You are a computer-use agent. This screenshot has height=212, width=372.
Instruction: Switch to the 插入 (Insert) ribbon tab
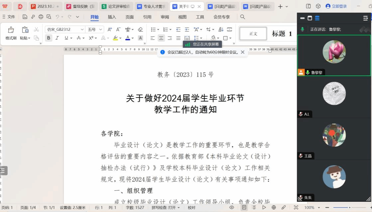point(112,17)
